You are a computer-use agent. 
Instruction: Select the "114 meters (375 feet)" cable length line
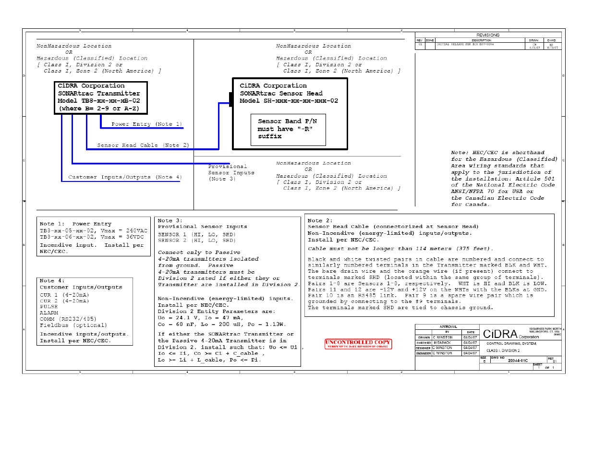(400, 249)
